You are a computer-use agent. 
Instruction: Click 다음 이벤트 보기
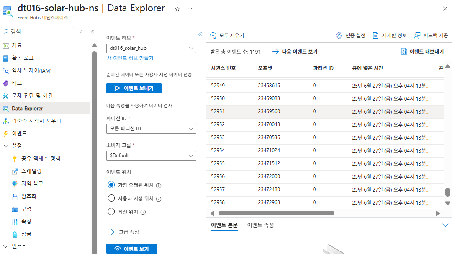(x=295, y=52)
